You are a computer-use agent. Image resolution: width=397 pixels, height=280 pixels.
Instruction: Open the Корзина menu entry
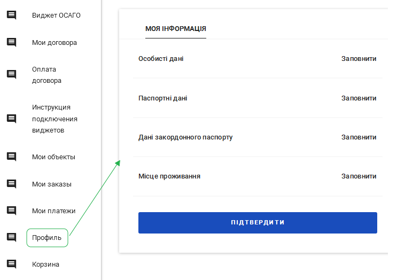pos(45,264)
